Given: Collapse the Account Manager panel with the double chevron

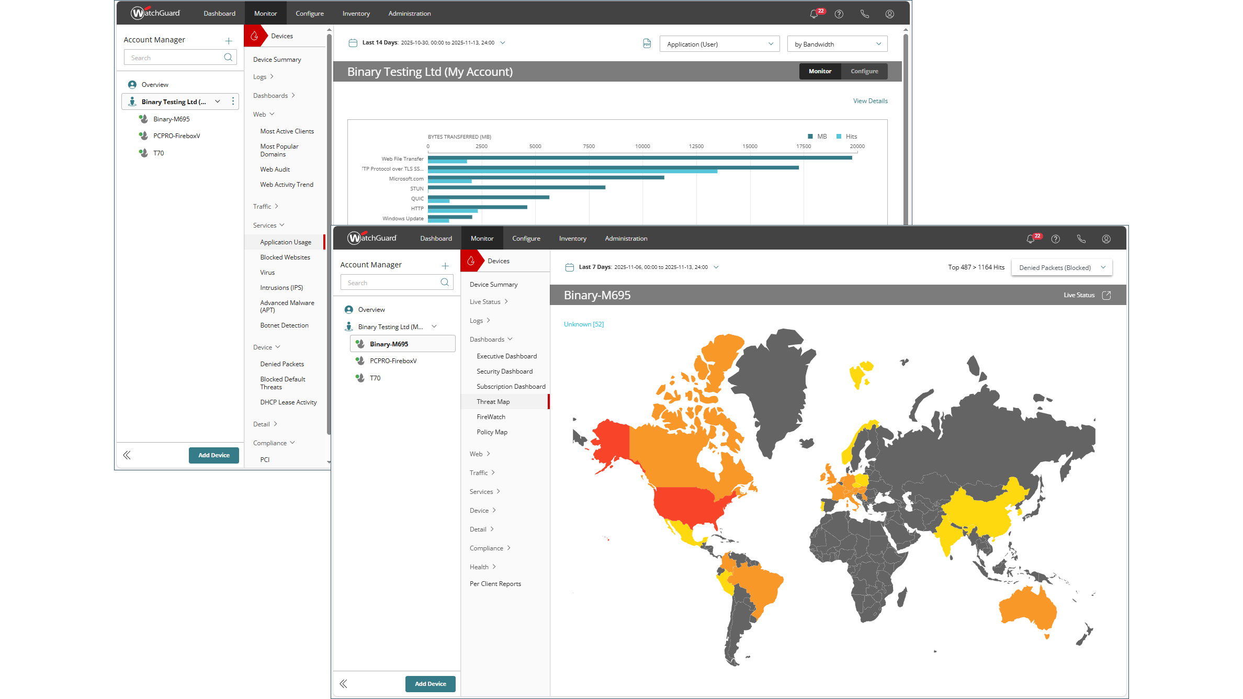Looking at the screenshot, I should tap(344, 684).
